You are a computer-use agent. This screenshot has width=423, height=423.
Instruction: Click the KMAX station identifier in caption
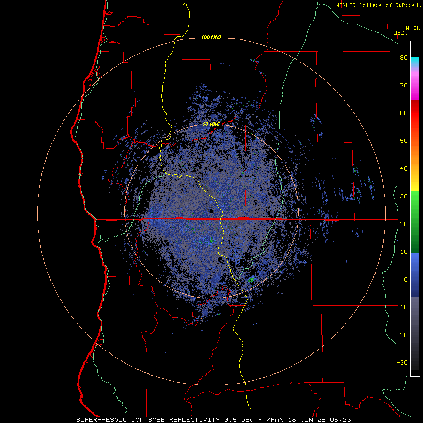[x=274, y=420]
